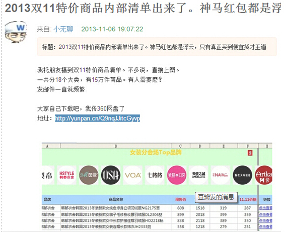Select the black OSA brand logo
The height and width of the screenshot is (232, 286).
click(111, 175)
